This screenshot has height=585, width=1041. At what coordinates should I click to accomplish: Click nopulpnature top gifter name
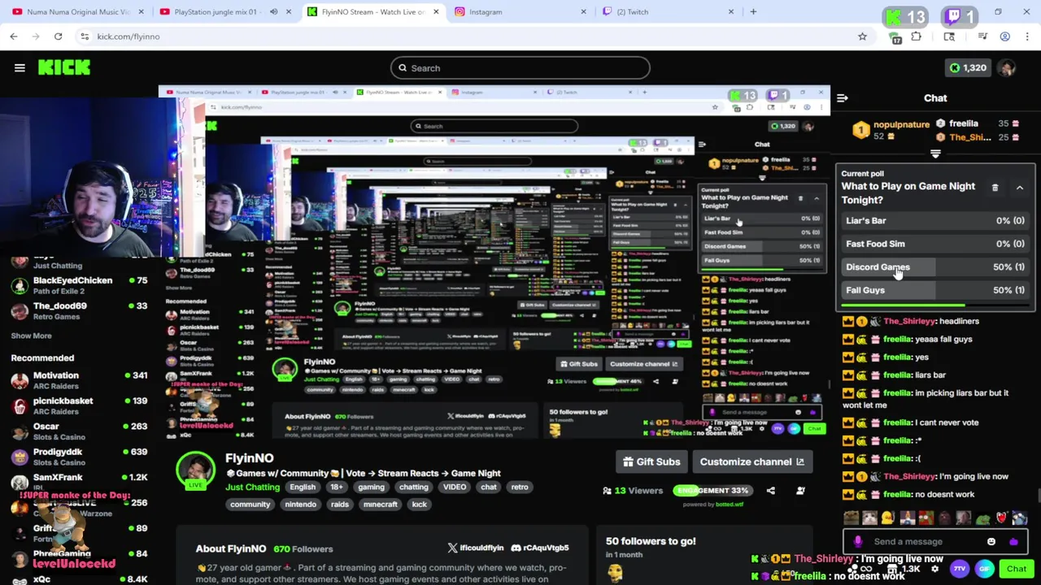901,125
